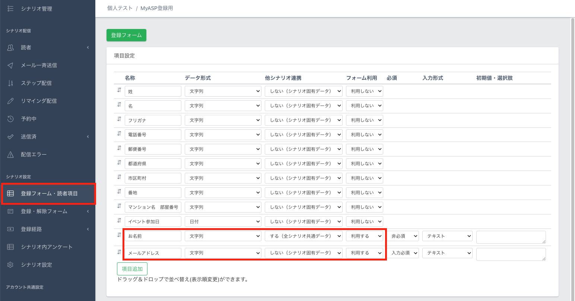Open the 入力形式 dropdown in お名前 row

point(447,236)
